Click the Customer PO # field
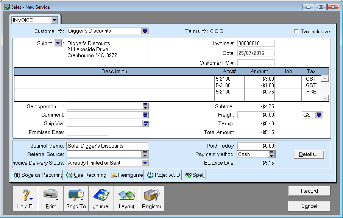 tap(256, 63)
